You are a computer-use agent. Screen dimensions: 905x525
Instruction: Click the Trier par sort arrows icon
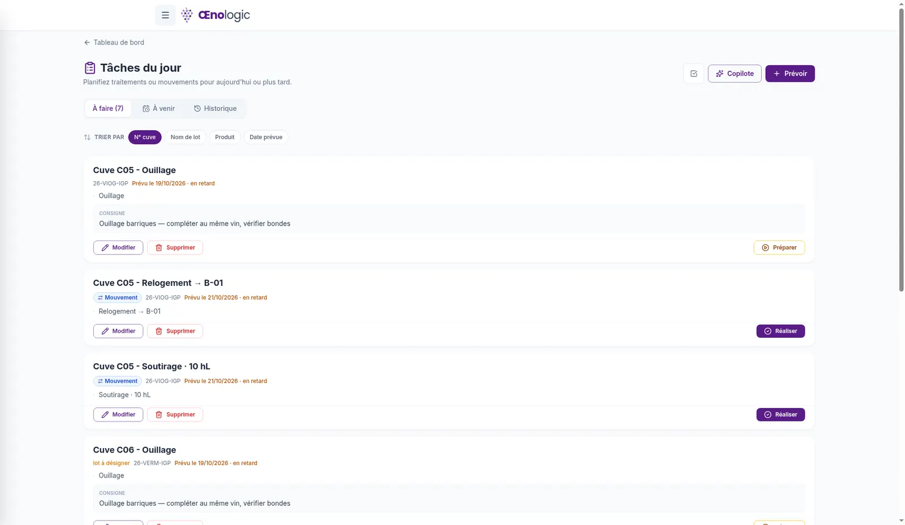pyautogui.click(x=87, y=137)
